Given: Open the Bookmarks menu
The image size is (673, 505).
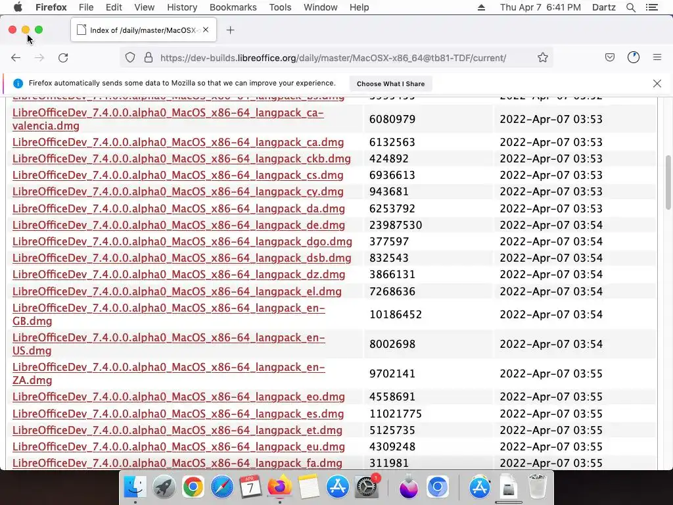Looking at the screenshot, I should [x=233, y=7].
